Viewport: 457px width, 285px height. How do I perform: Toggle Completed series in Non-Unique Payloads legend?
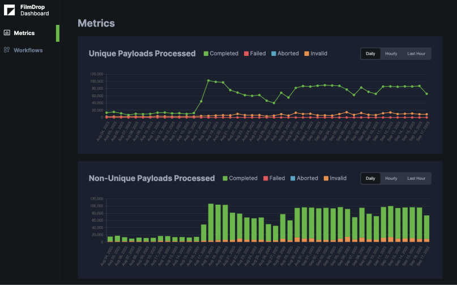(240, 178)
